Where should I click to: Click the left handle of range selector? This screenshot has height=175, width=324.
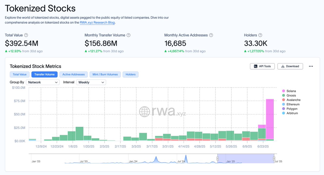click(217, 159)
